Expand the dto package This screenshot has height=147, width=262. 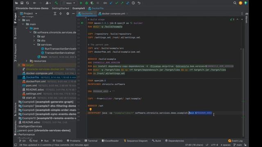click(34, 40)
